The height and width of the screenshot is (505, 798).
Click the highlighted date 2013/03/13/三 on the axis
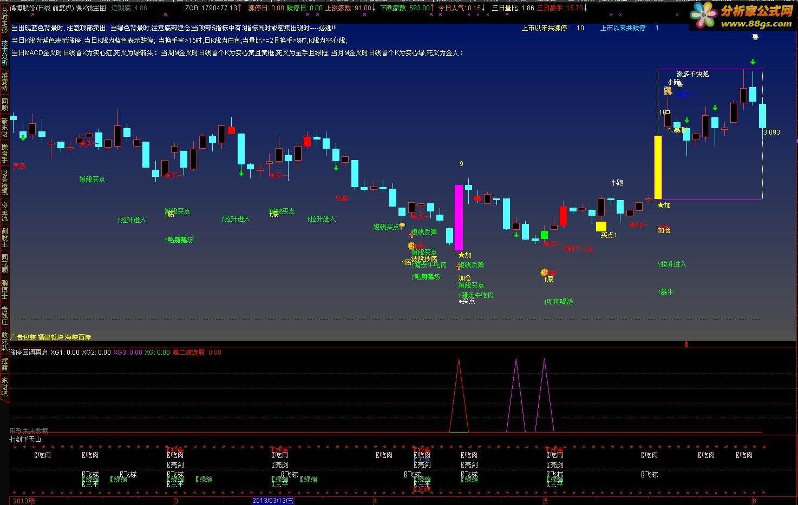pos(273,501)
